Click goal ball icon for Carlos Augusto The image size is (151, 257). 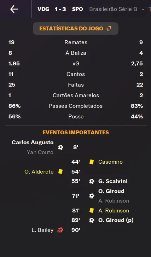click(60, 147)
